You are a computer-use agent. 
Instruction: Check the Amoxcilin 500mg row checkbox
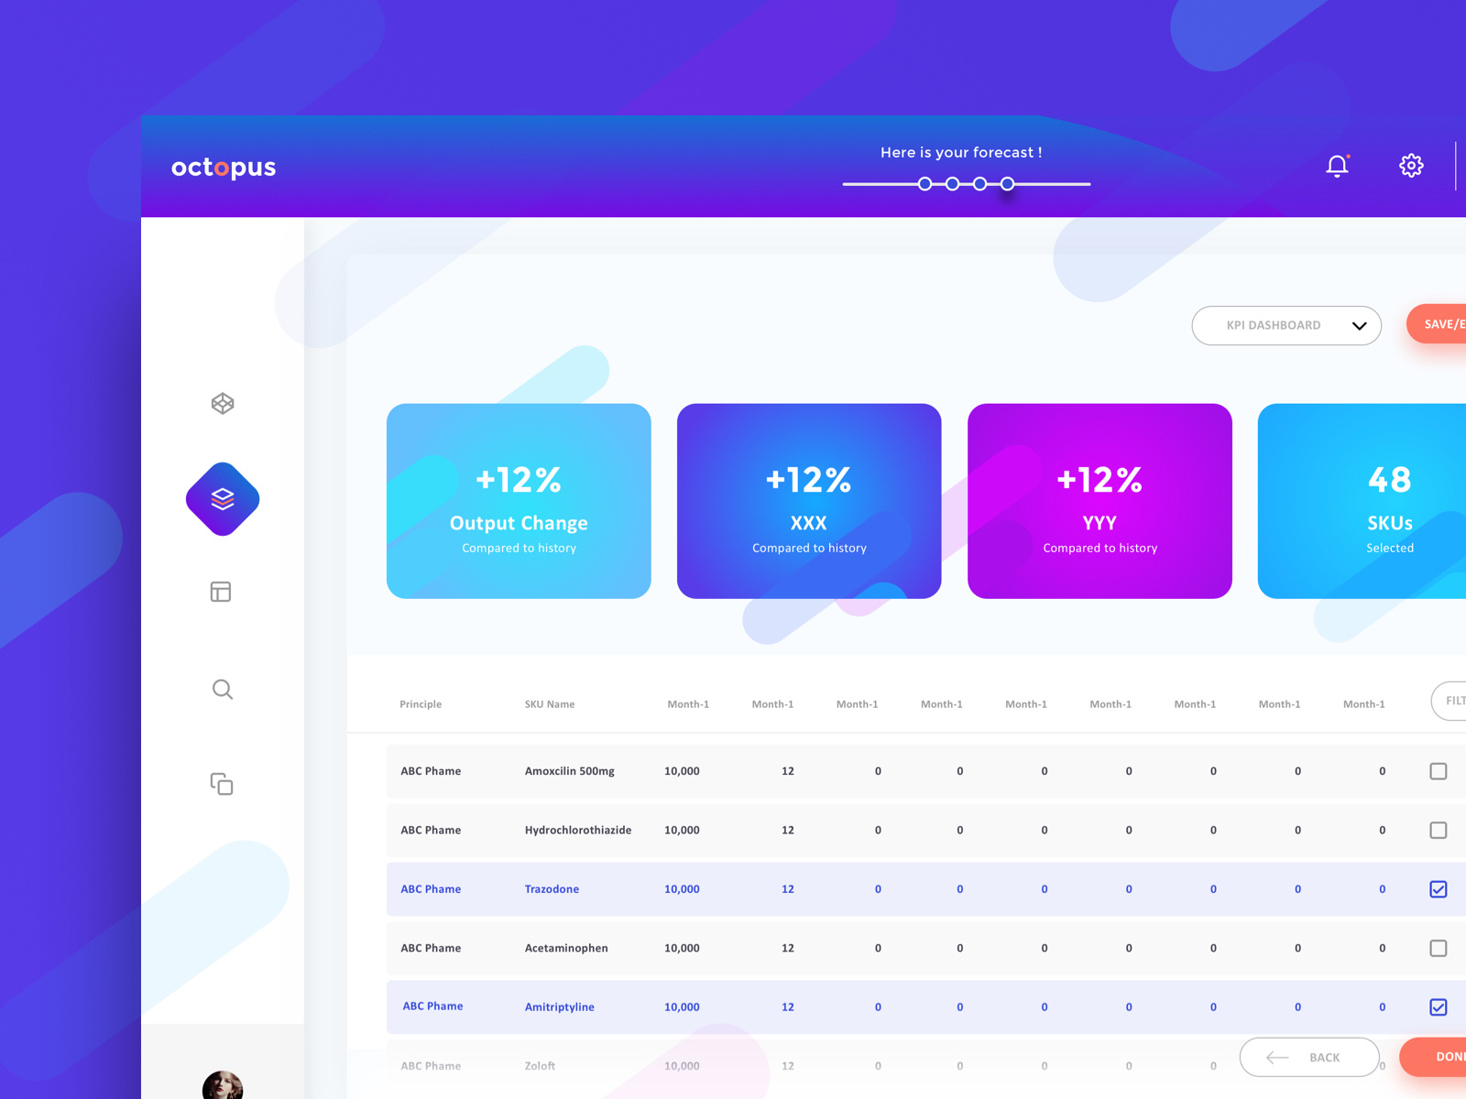point(1439,771)
